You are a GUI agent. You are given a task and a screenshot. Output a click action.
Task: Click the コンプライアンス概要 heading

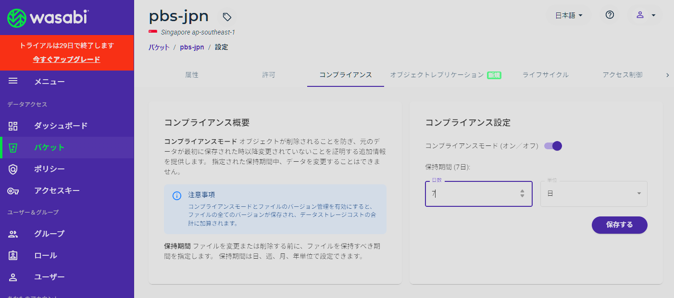click(207, 122)
